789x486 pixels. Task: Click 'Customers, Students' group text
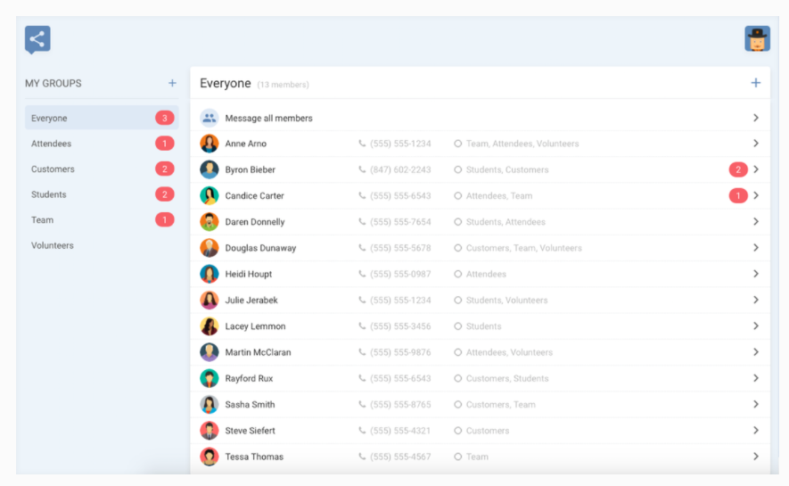507,378
